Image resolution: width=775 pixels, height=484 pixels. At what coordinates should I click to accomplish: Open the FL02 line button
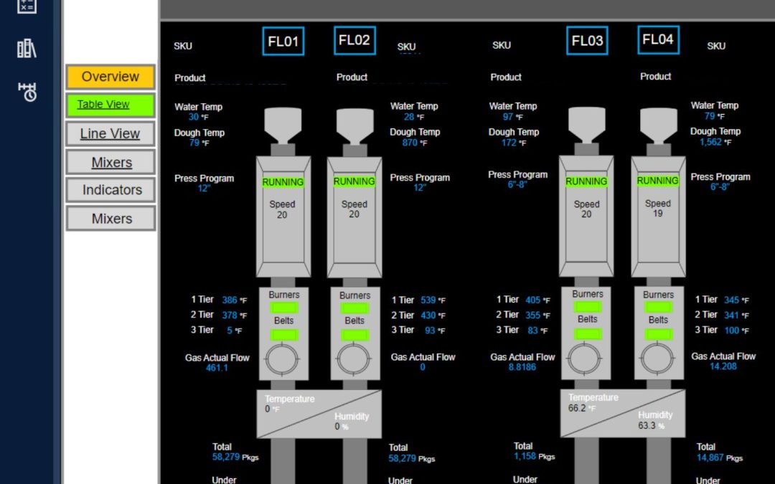click(354, 40)
